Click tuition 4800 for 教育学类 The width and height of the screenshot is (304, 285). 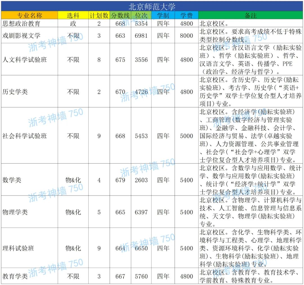tap(187, 276)
